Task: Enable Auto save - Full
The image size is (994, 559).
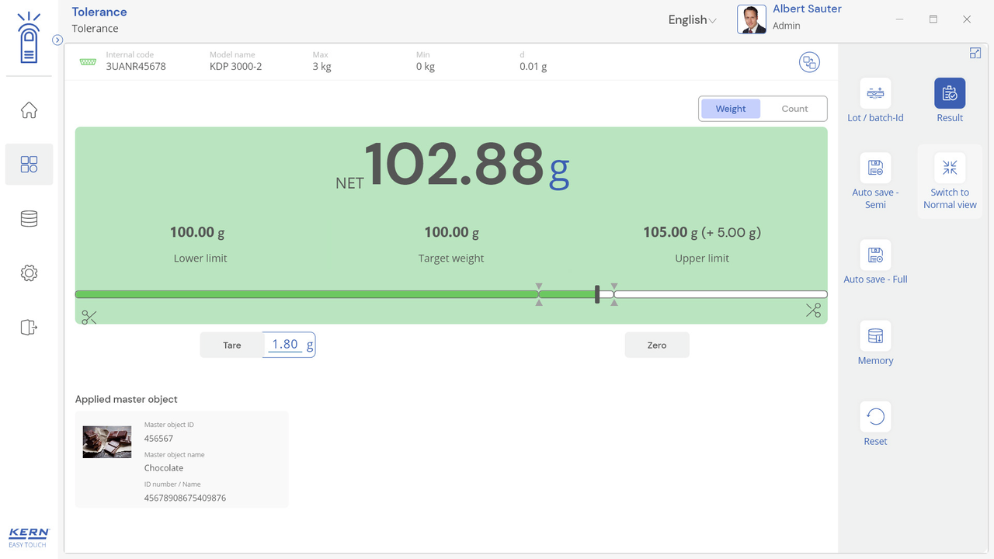Action: tap(875, 255)
